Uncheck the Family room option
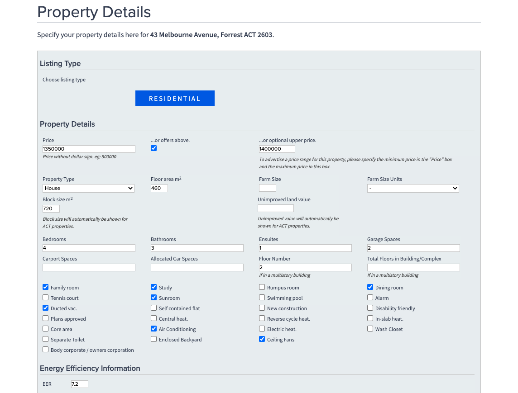The height and width of the screenshot is (393, 518). coord(46,287)
